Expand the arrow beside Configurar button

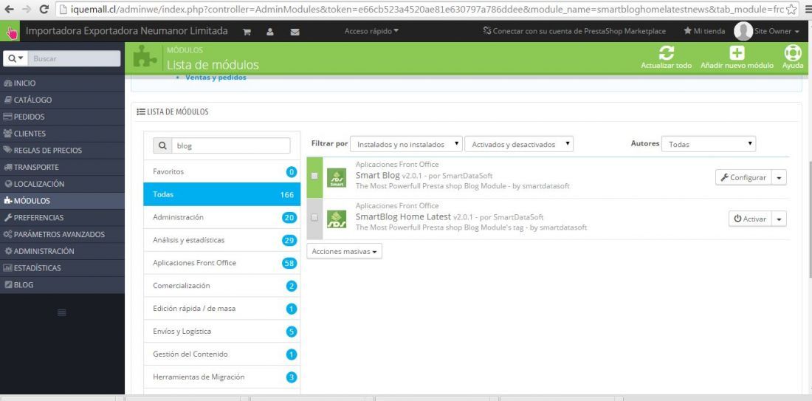pos(779,177)
